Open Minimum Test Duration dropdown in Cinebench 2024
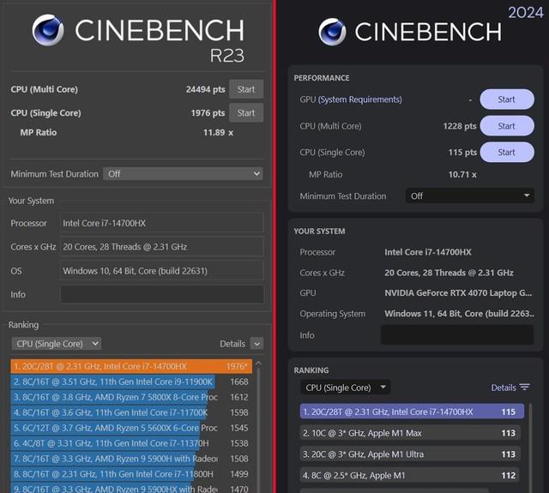Image resolution: width=549 pixels, height=493 pixels. click(x=469, y=196)
